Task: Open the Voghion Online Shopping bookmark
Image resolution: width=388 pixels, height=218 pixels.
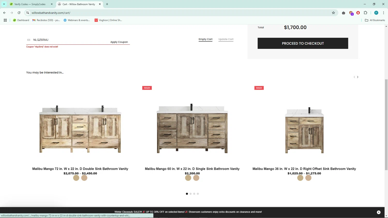Action: point(108,20)
